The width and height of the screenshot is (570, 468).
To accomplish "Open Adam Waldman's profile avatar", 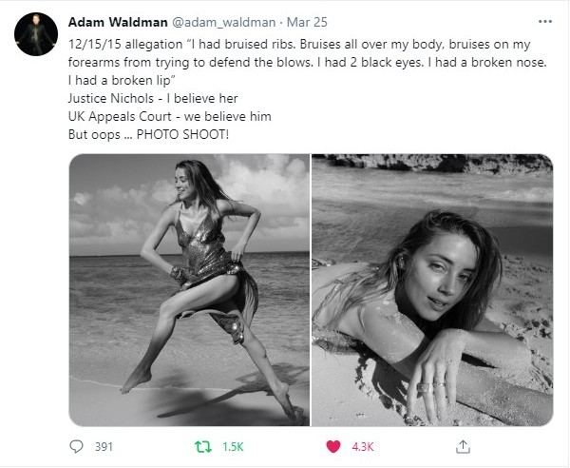I will 36,34.
